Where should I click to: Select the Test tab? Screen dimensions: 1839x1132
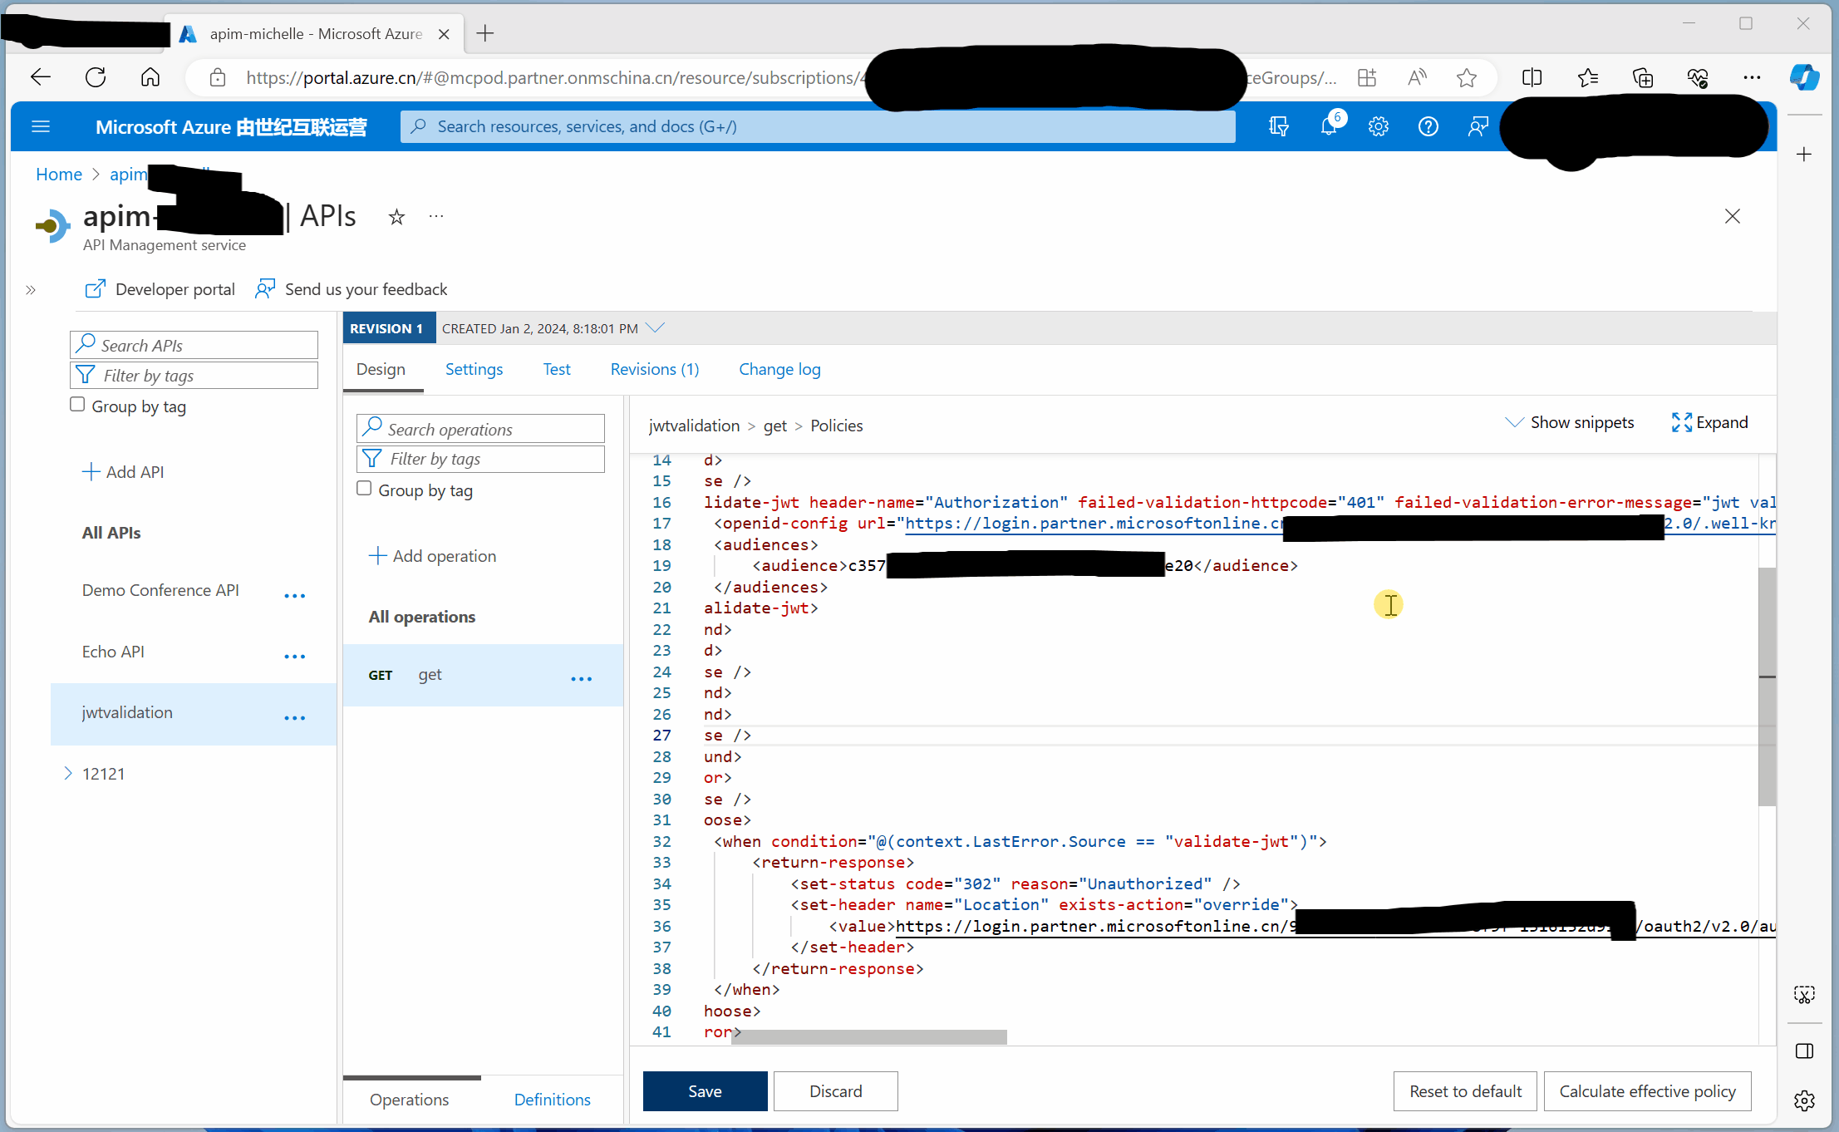556,367
